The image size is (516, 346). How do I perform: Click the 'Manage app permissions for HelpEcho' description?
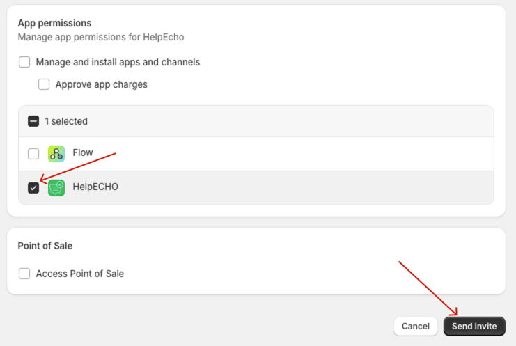(101, 37)
